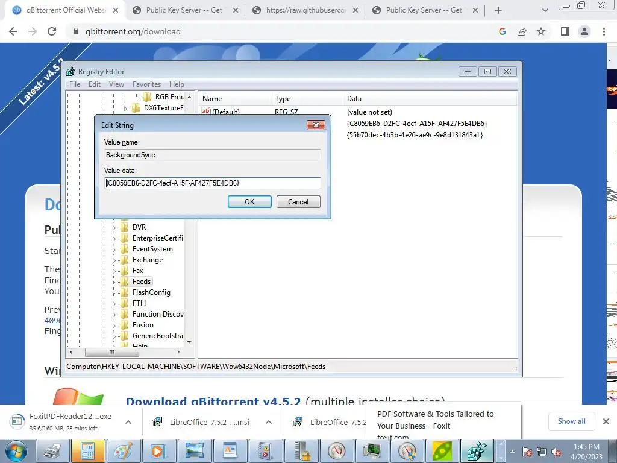Show hidden system tray icons
This screenshot has height=463, width=617.
click(512, 452)
